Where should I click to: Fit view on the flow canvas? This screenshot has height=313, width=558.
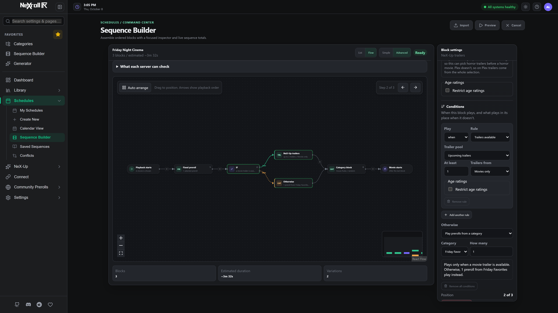[x=121, y=253]
